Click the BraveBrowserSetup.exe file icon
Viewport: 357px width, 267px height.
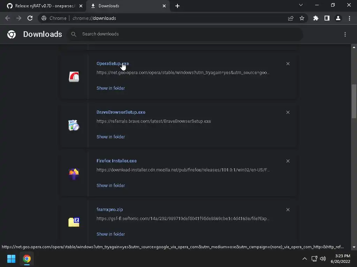(x=74, y=125)
